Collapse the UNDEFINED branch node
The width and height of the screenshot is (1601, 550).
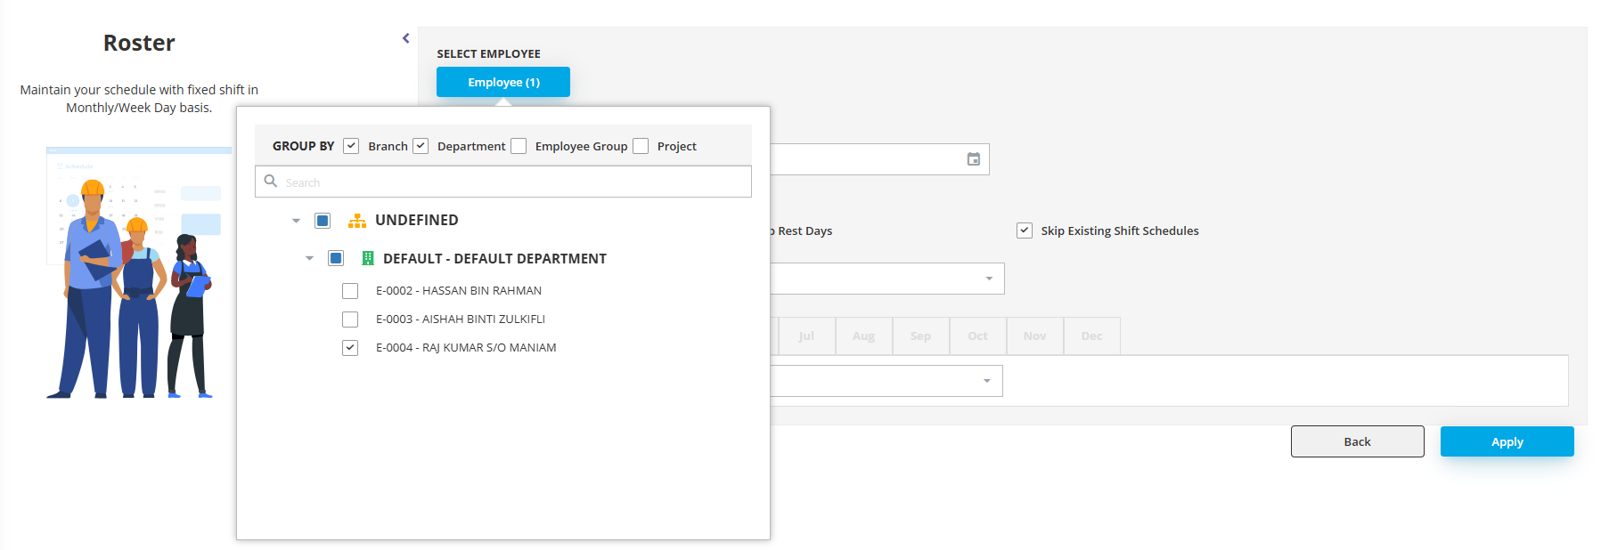point(297,221)
